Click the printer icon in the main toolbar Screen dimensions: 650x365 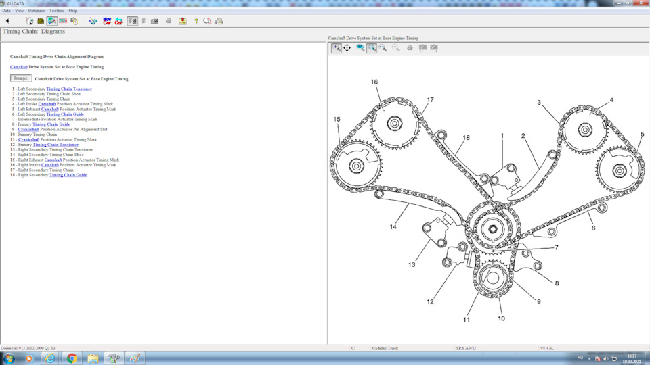[x=169, y=21]
